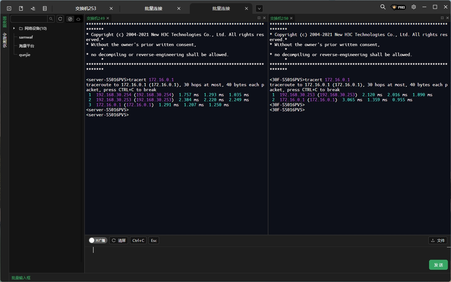Viewport: 451px width, 282px height.
Task: Switch to the cloud view in the sidebar
Action: [x=78, y=19]
